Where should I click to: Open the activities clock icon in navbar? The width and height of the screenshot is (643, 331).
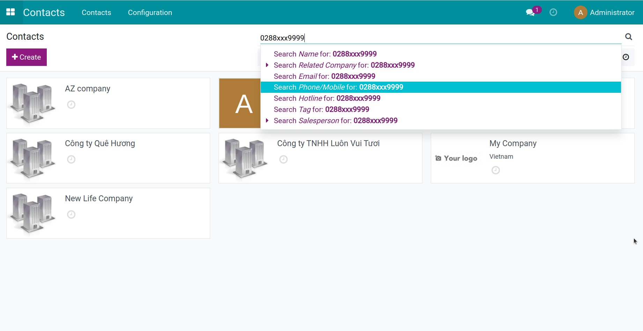553,13
